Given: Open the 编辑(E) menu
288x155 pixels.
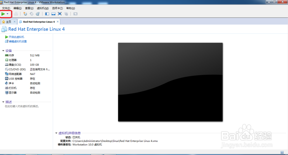Looking at the screenshot, I should click(18, 8).
